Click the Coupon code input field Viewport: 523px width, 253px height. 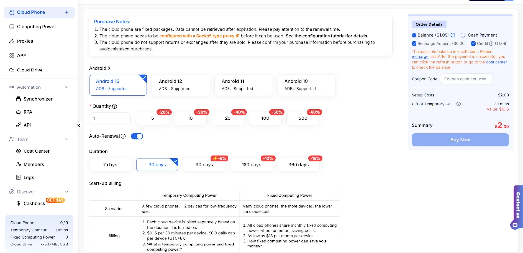click(466, 79)
